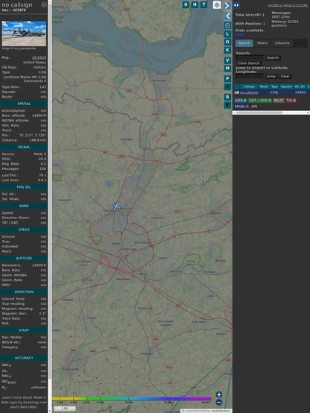Zoom in with the plus icon

219,394
